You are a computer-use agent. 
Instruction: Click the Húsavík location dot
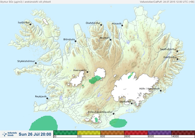coord(122,25)
